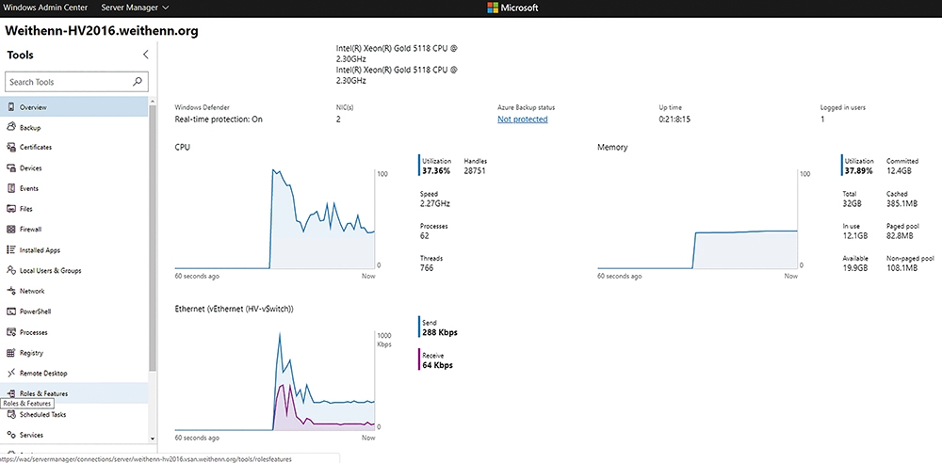The height and width of the screenshot is (463, 942).
Task: Click the Local Users & Groups icon
Action: [x=10, y=270]
